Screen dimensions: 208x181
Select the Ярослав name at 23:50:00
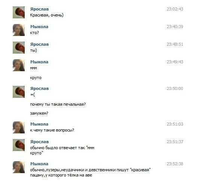pos(39,88)
